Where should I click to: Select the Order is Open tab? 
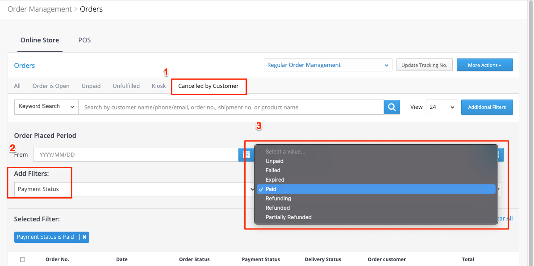(51, 86)
